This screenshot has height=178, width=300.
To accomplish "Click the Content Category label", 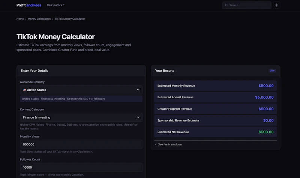I will [x=32, y=110].
